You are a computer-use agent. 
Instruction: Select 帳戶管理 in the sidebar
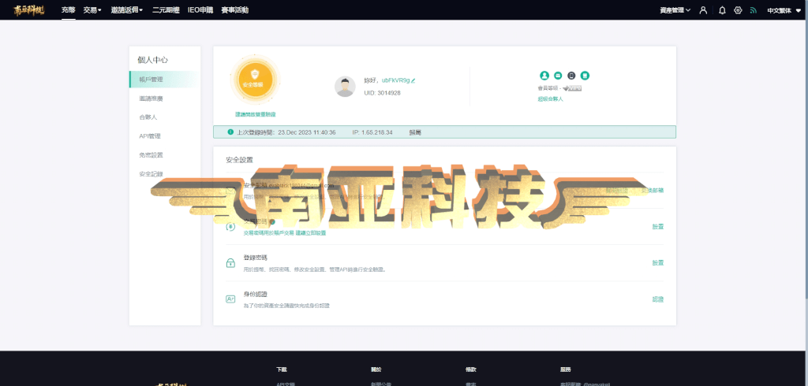[x=164, y=80]
